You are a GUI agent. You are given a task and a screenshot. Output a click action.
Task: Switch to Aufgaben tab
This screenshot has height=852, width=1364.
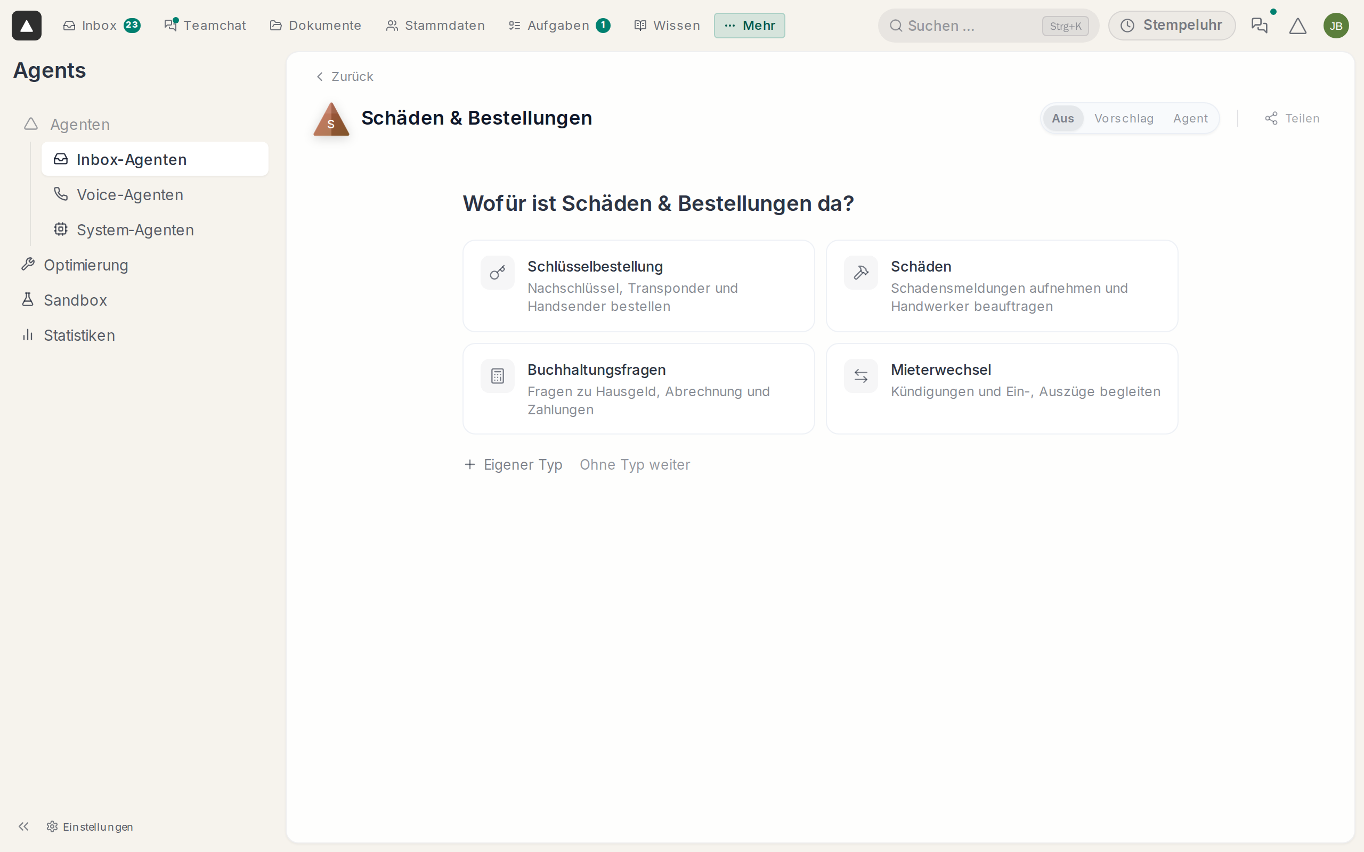point(559,26)
